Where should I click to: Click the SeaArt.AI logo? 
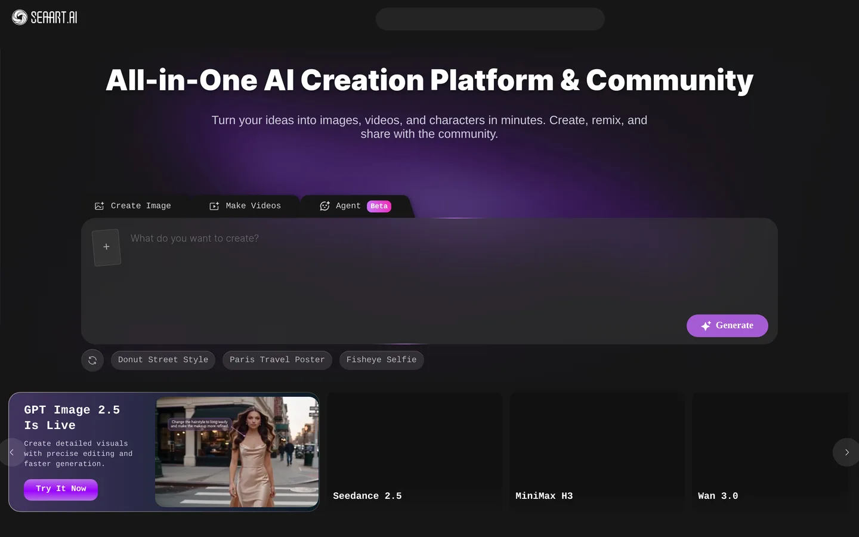(45, 17)
